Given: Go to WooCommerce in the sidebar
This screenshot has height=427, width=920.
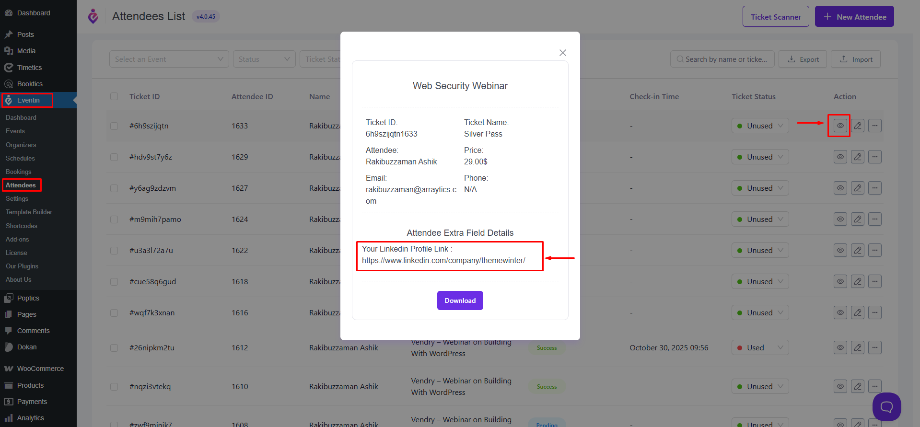Looking at the screenshot, I should (x=40, y=369).
